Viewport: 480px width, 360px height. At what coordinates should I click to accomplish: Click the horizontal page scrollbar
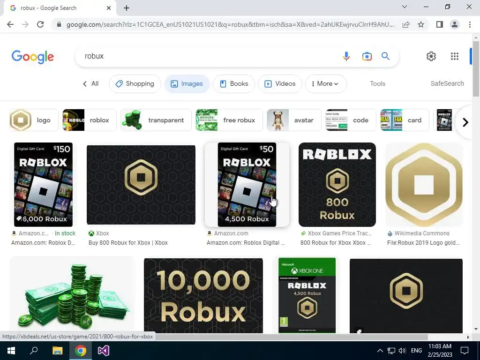tap(291, 337)
